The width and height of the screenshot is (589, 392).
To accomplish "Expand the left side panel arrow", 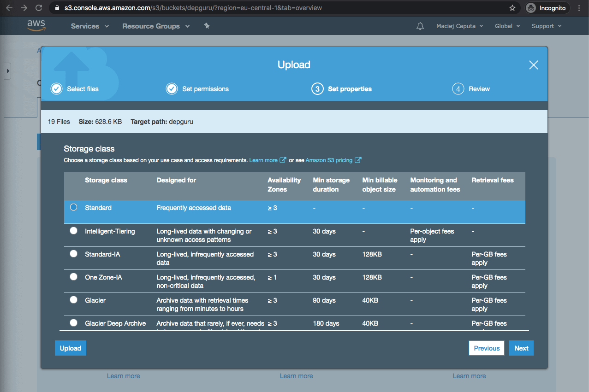I will tap(8, 71).
